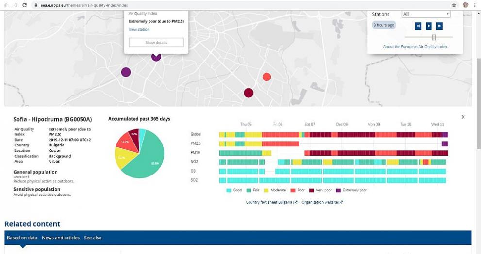Open Country fact sheet Bulgaria link

(x=269, y=202)
